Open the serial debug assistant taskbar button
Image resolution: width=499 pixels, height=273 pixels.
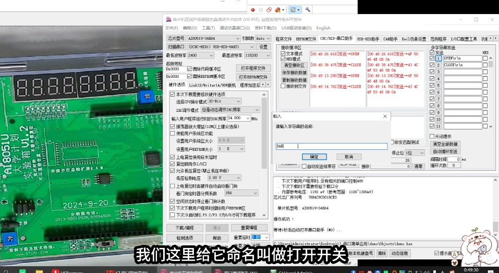click(x=237, y=271)
